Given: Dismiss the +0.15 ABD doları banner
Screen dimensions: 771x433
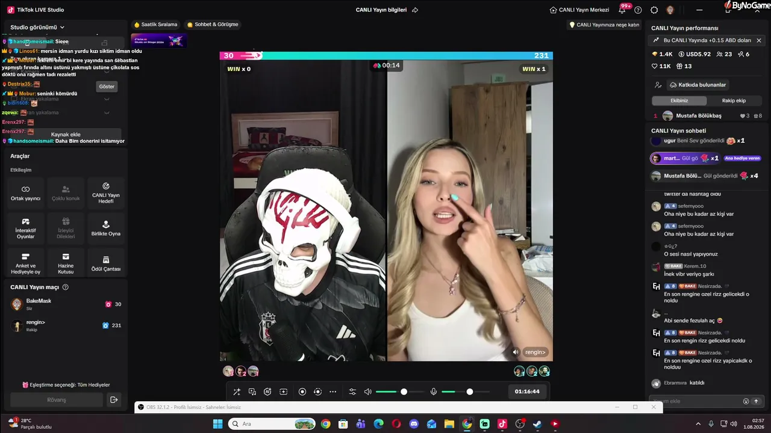Looking at the screenshot, I should [x=759, y=40].
